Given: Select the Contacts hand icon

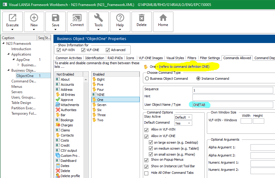Looking at the screenshot, I should [x=58, y=135].
